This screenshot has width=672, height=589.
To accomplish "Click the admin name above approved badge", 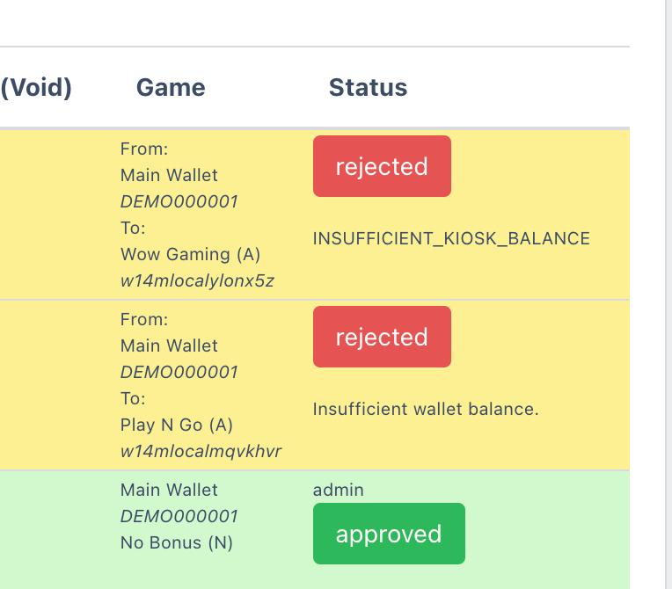I will pyautogui.click(x=338, y=490).
